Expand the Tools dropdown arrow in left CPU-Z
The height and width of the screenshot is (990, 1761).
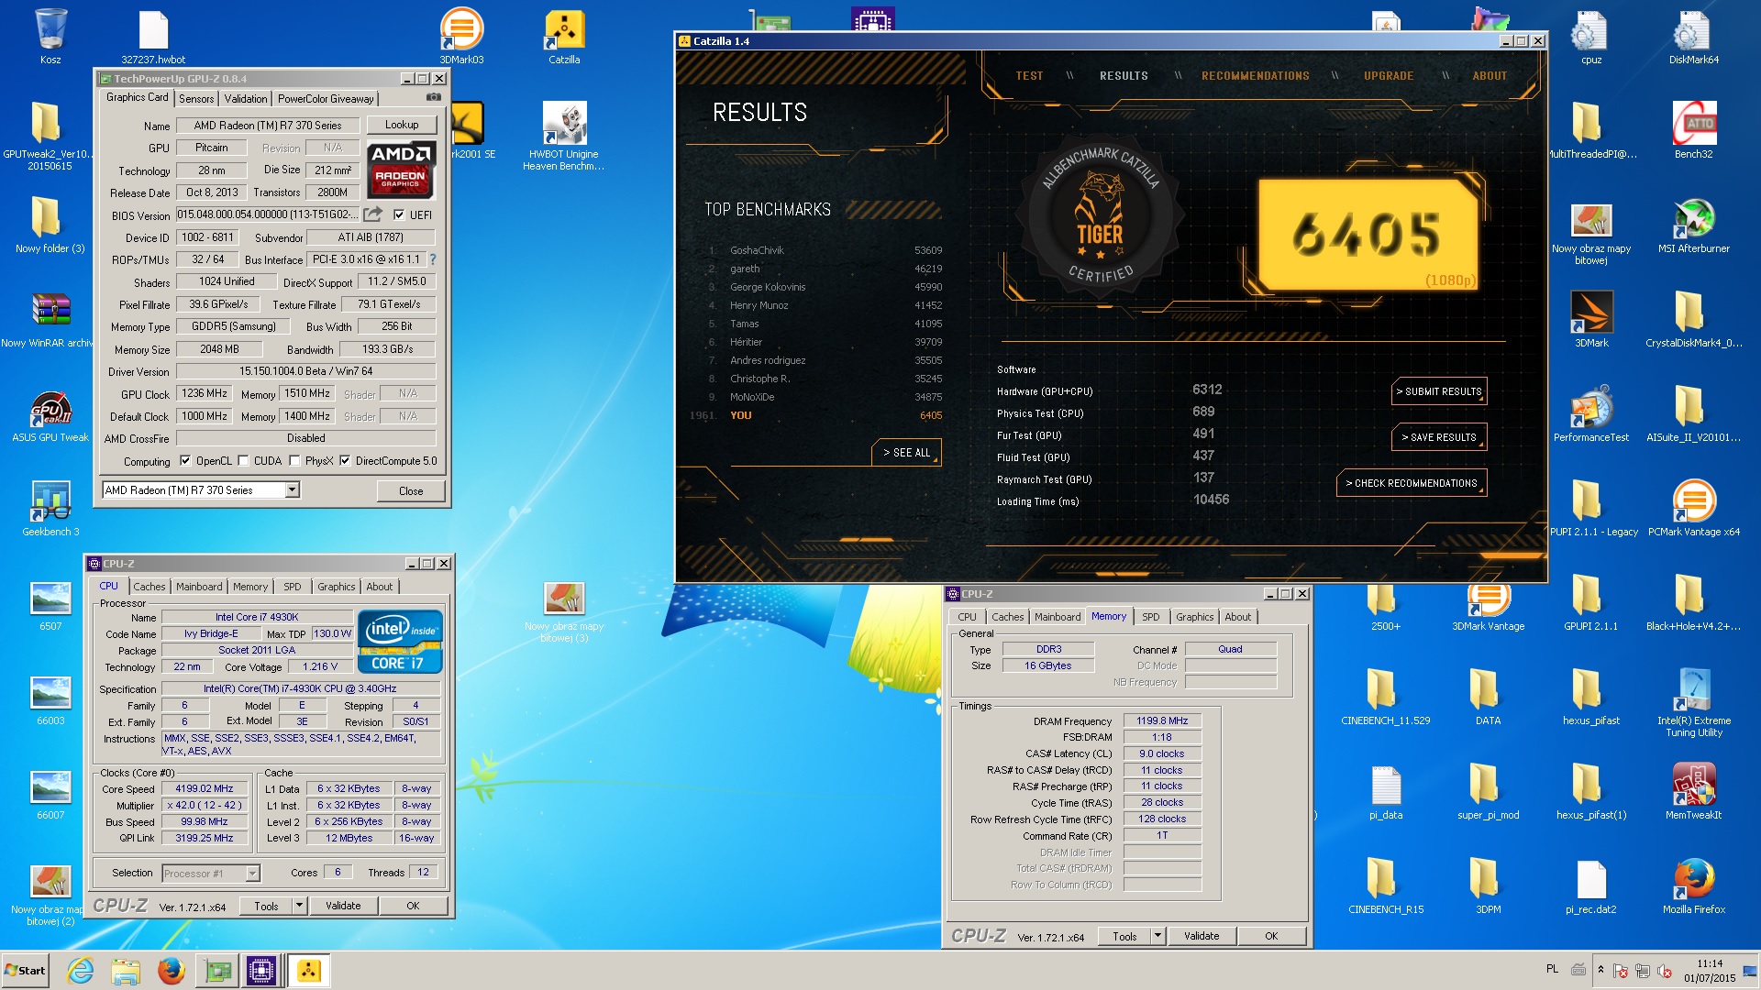click(299, 906)
